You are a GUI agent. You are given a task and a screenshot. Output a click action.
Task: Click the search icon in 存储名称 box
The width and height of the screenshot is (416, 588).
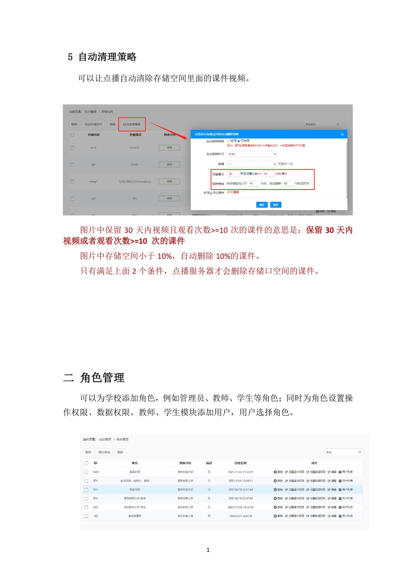[x=338, y=124]
